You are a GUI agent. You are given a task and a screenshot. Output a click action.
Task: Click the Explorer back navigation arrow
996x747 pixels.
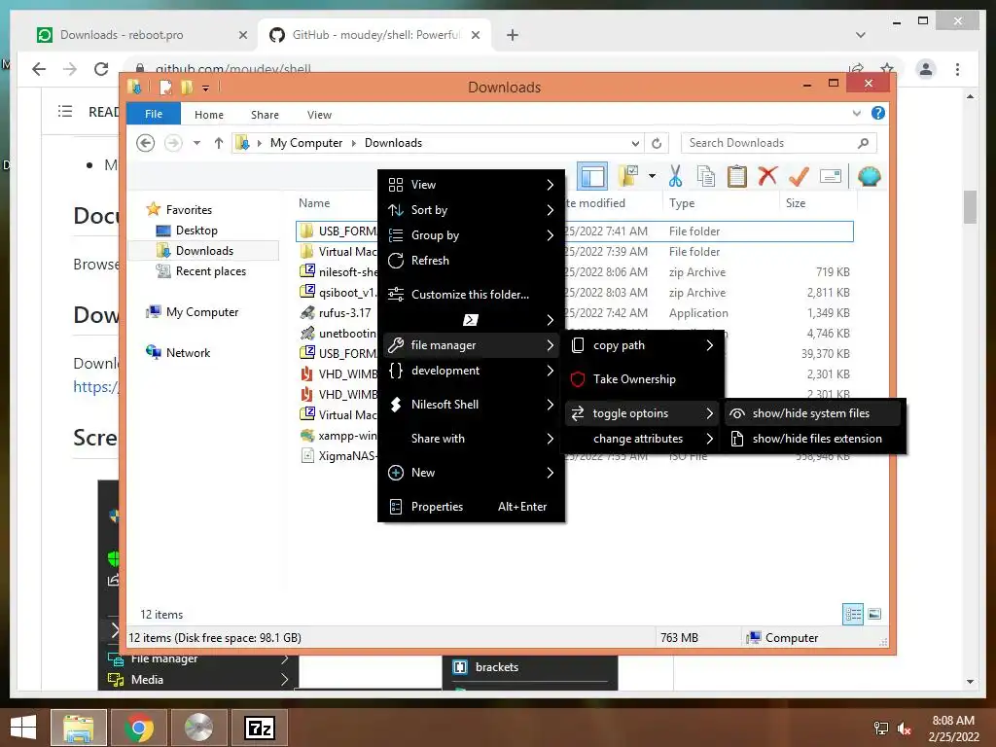click(x=146, y=144)
